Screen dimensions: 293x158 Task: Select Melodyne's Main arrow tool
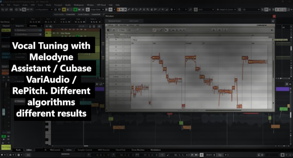[x=166, y=30]
